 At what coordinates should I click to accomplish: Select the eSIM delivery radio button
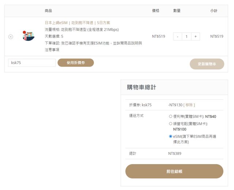pyautogui.click(x=171, y=136)
